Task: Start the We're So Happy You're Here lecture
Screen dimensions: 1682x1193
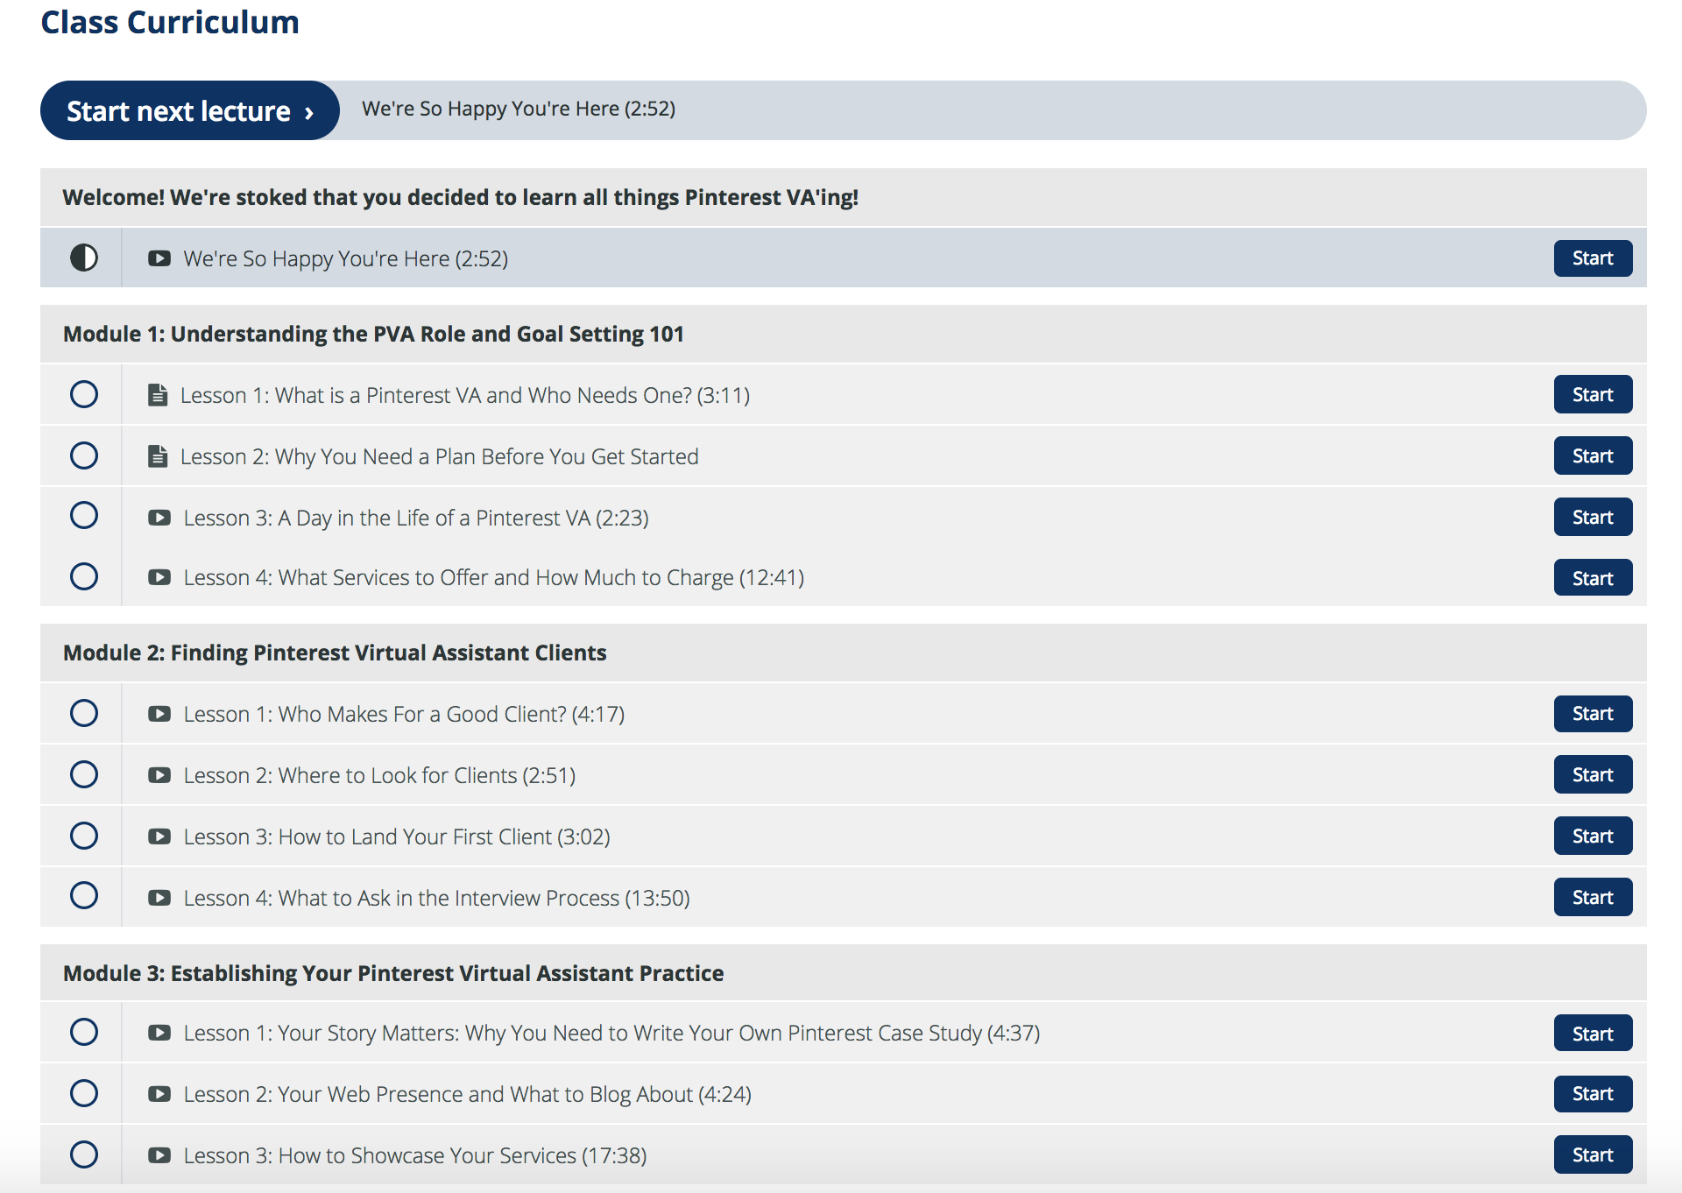Action: [1593, 258]
